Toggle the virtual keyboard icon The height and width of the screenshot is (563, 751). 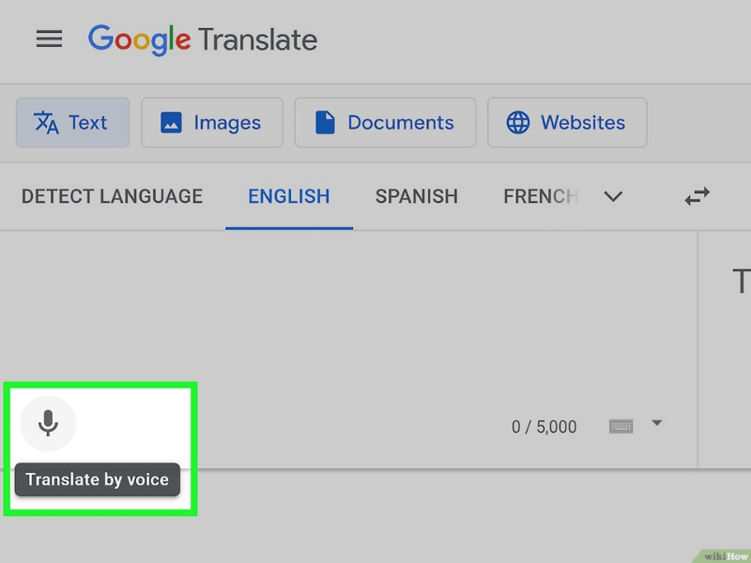point(621,426)
